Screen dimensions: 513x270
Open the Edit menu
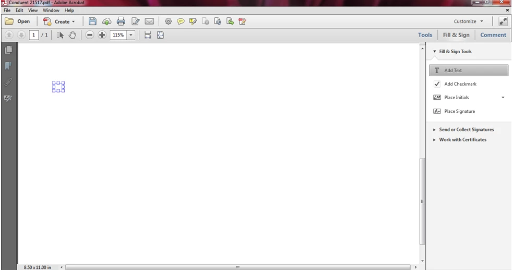point(19,10)
